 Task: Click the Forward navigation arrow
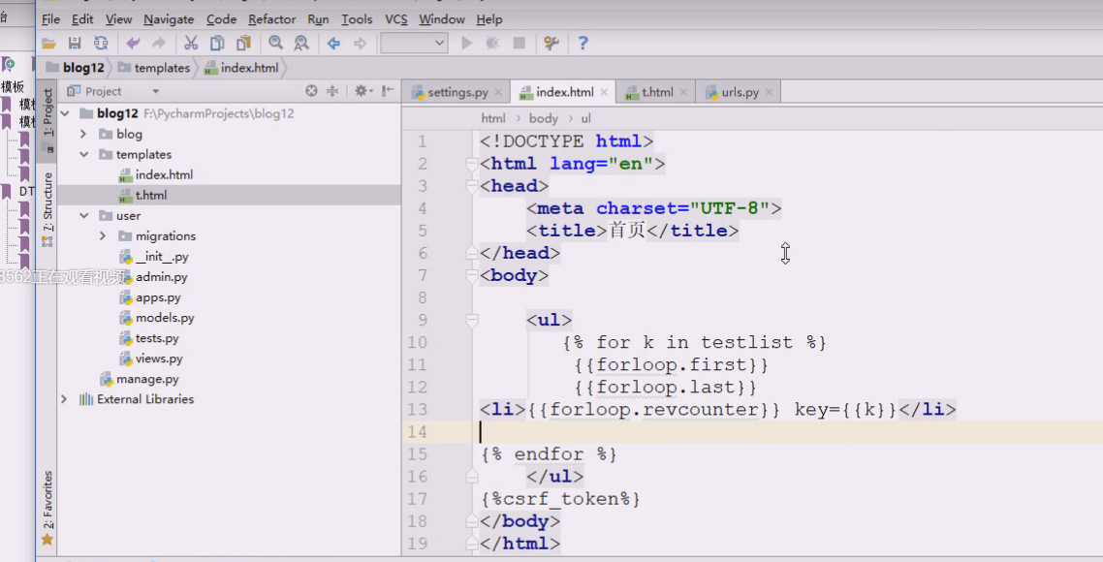pyautogui.click(x=361, y=44)
